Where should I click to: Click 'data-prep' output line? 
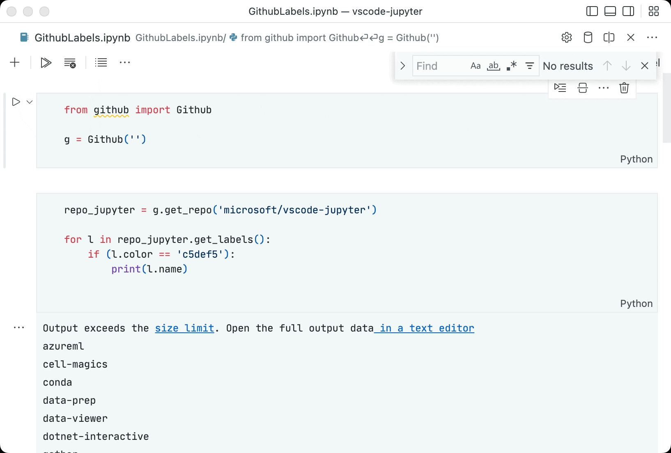[x=69, y=400]
